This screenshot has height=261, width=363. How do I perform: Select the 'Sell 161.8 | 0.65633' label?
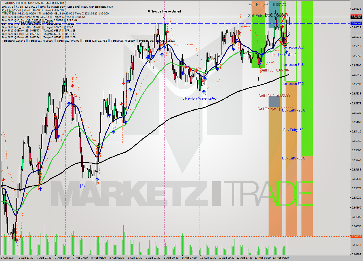point(274,96)
